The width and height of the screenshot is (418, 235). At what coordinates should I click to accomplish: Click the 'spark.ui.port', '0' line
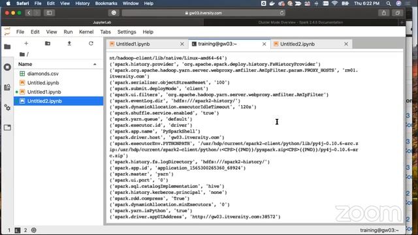click(138, 180)
